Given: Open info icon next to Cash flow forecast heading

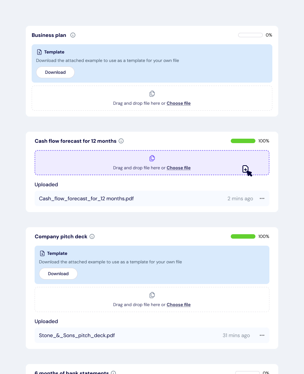Looking at the screenshot, I should click(x=121, y=141).
